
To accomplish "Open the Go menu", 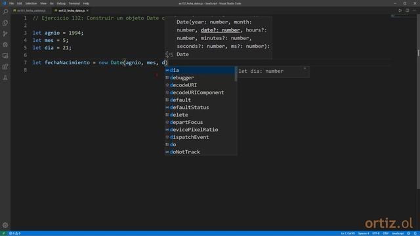I will click(x=52, y=3).
